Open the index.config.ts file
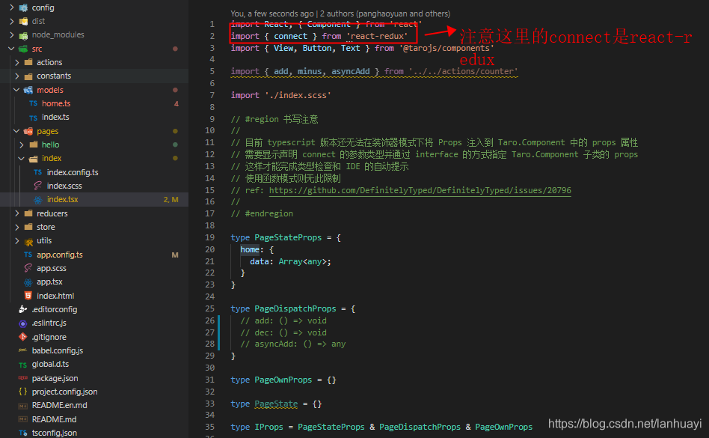Screen dimensions: 709x438 (x=73, y=172)
